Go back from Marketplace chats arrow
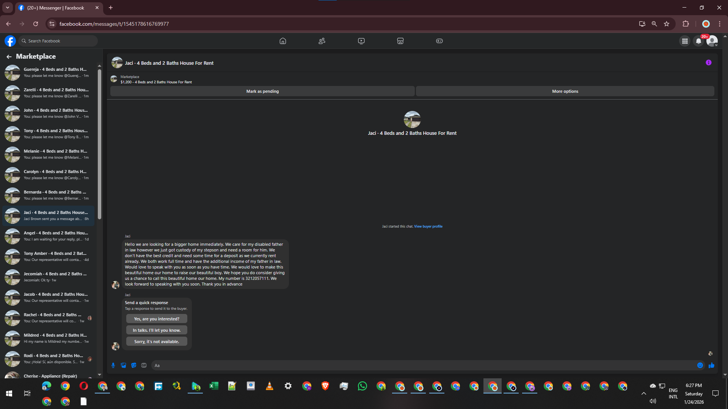This screenshot has width=728, height=409. click(x=9, y=56)
